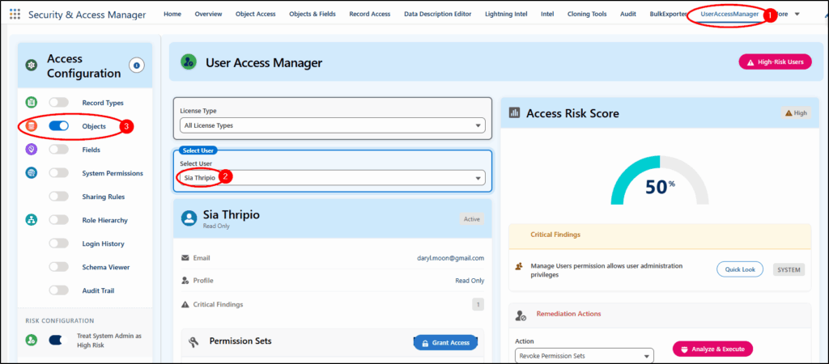Click the 50% risk score gauge

(x=660, y=186)
